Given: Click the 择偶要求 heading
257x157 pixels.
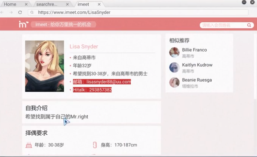Looking at the screenshot, I should (x=37, y=133).
